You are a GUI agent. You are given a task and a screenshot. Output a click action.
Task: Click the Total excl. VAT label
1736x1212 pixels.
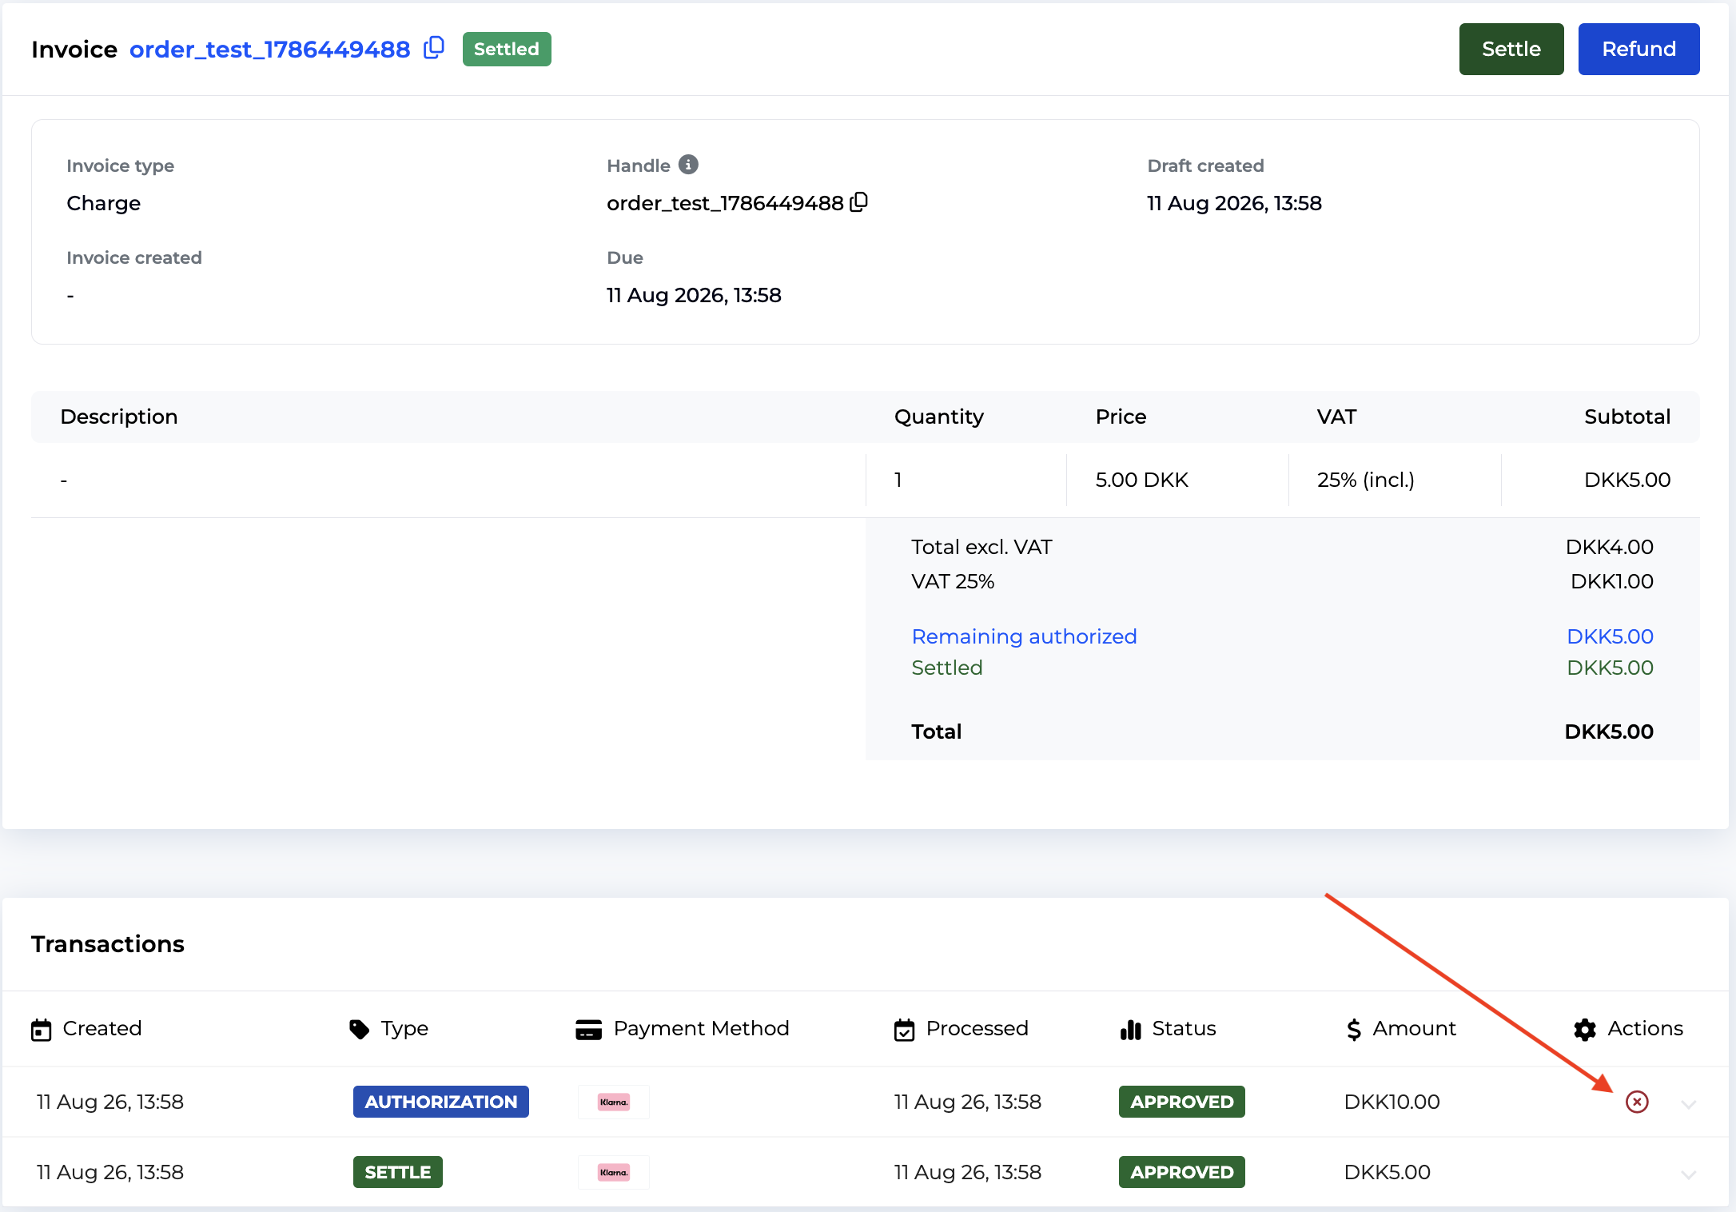(982, 547)
